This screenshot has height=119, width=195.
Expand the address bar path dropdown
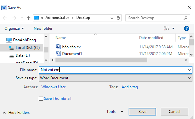coord(112,18)
